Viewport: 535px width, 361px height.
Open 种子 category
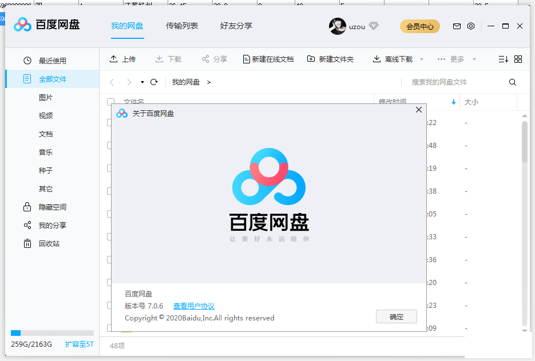(x=46, y=171)
